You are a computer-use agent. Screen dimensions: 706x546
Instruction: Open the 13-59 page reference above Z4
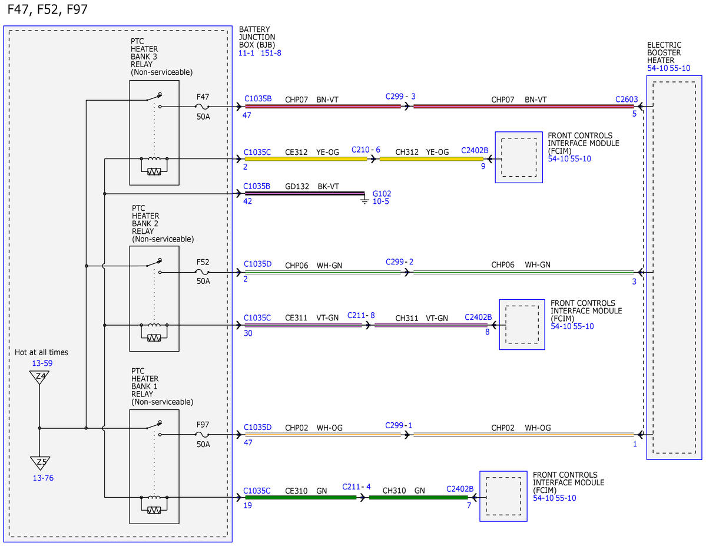(42, 363)
